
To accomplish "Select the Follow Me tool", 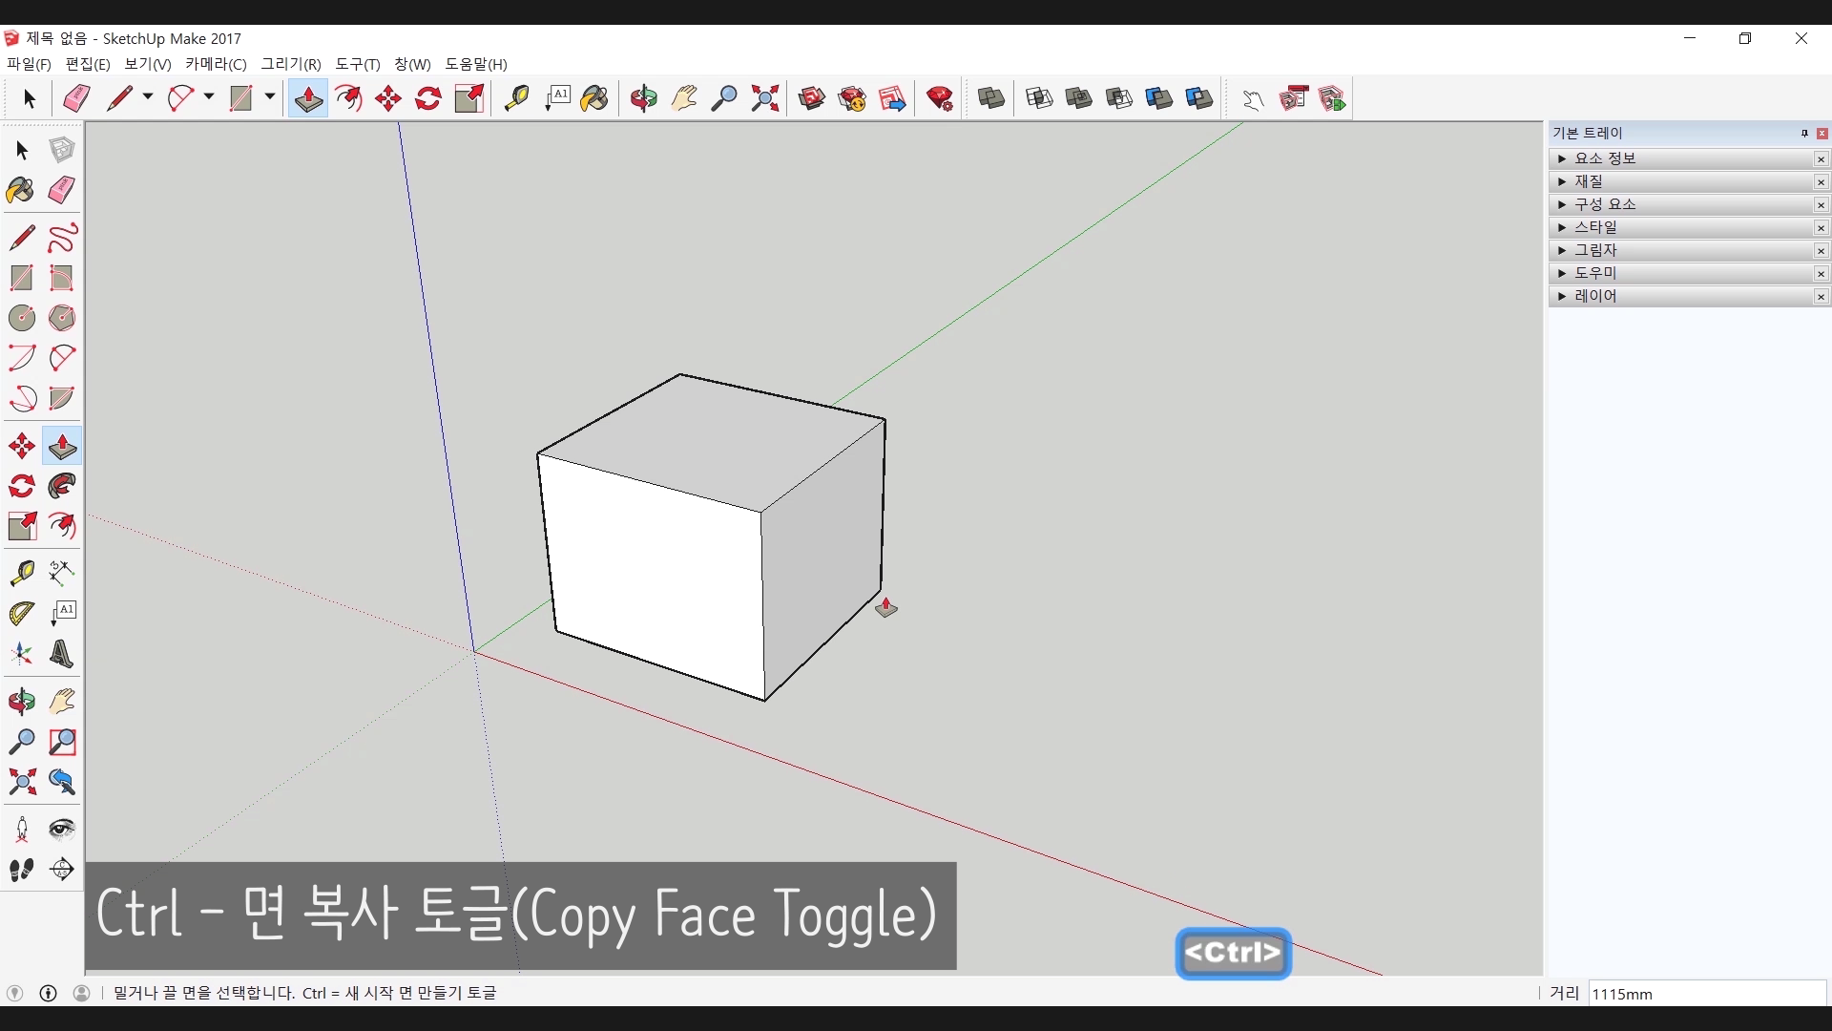I will coord(61,486).
